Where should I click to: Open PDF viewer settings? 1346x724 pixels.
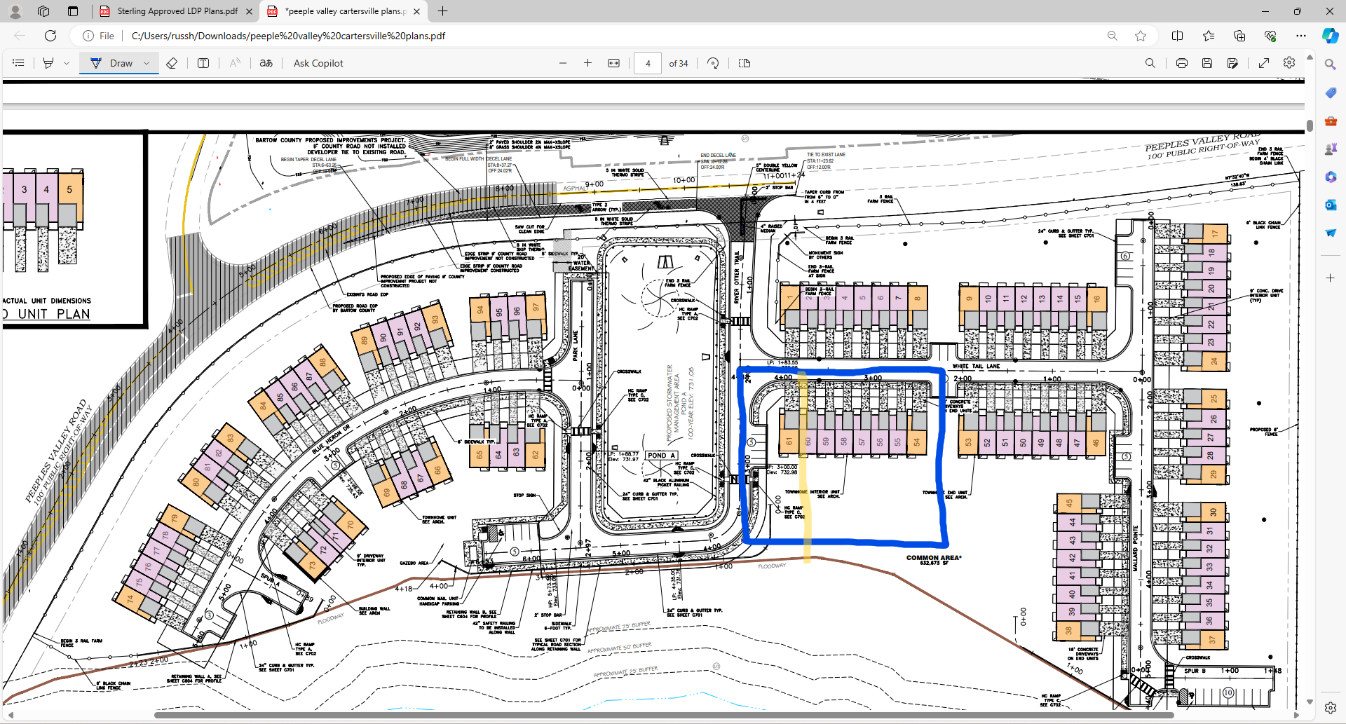tap(1289, 63)
